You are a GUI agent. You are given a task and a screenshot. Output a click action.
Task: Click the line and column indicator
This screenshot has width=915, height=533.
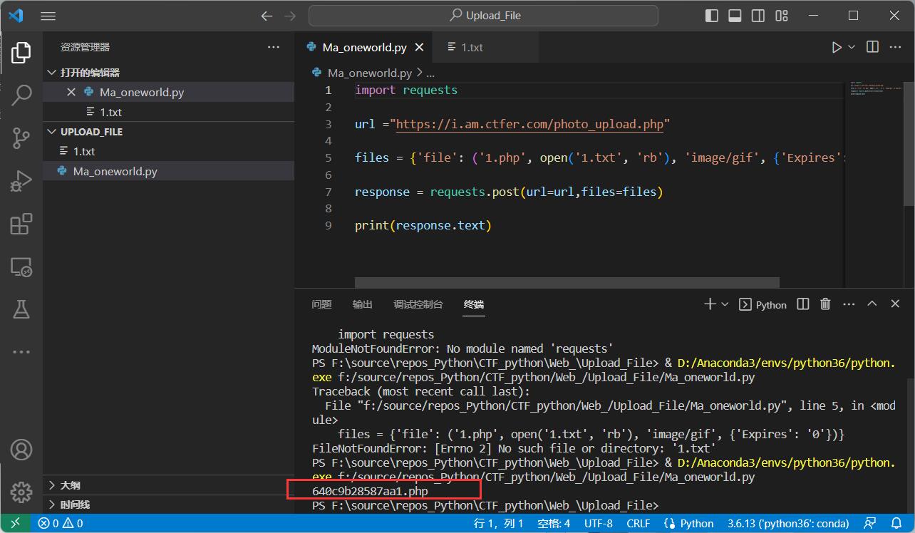tap(499, 524)
